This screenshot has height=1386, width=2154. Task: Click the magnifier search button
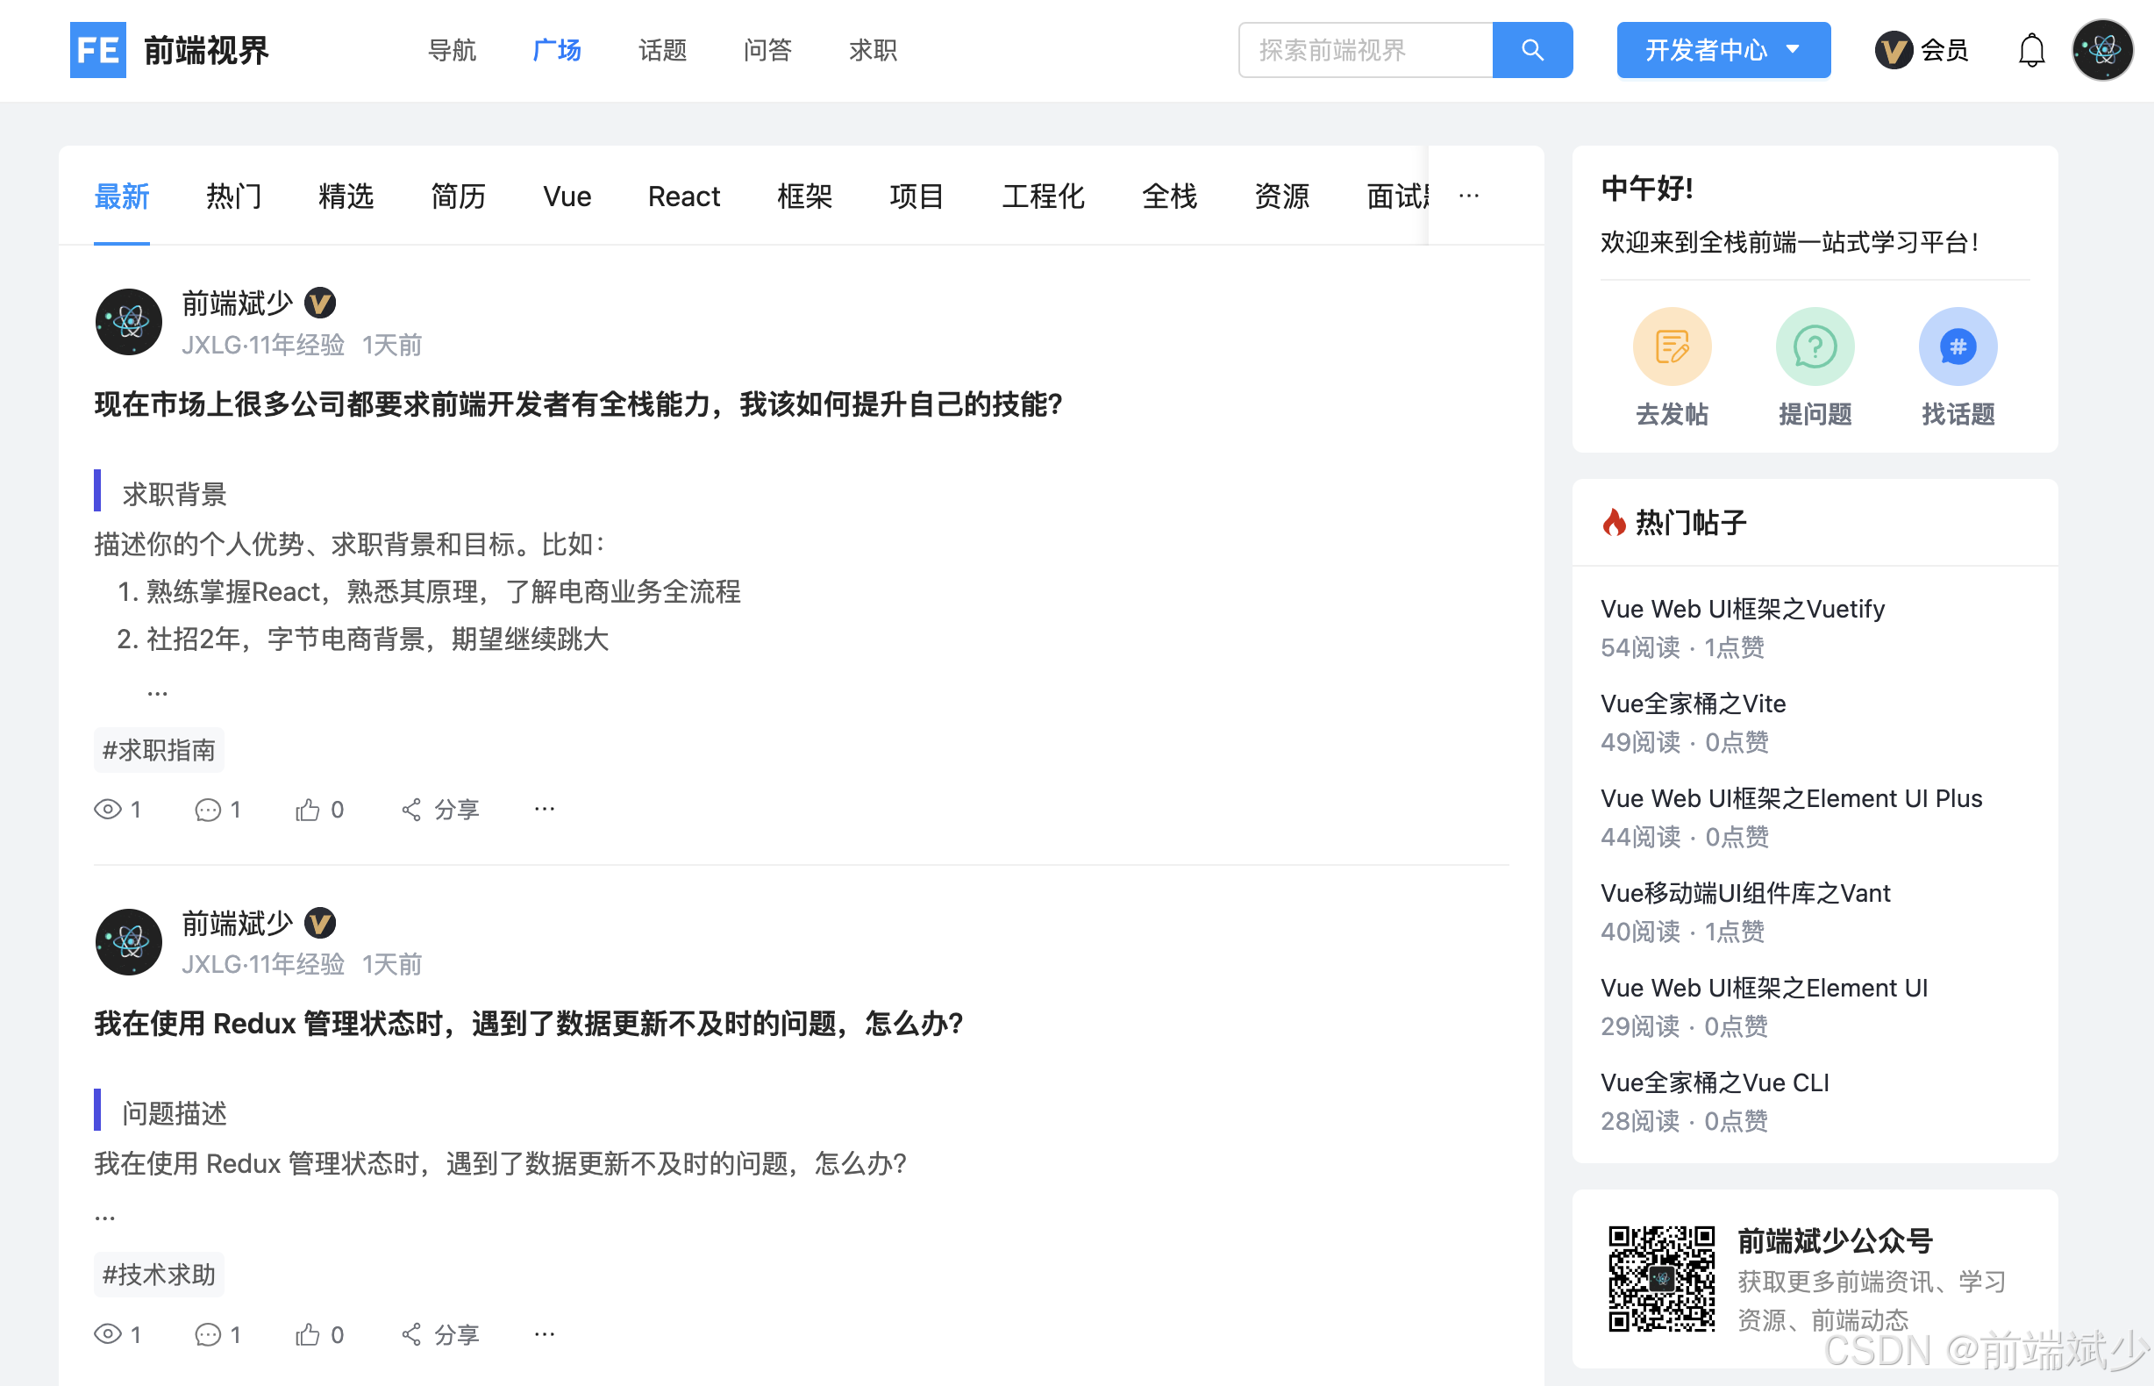coord(1531,50)
